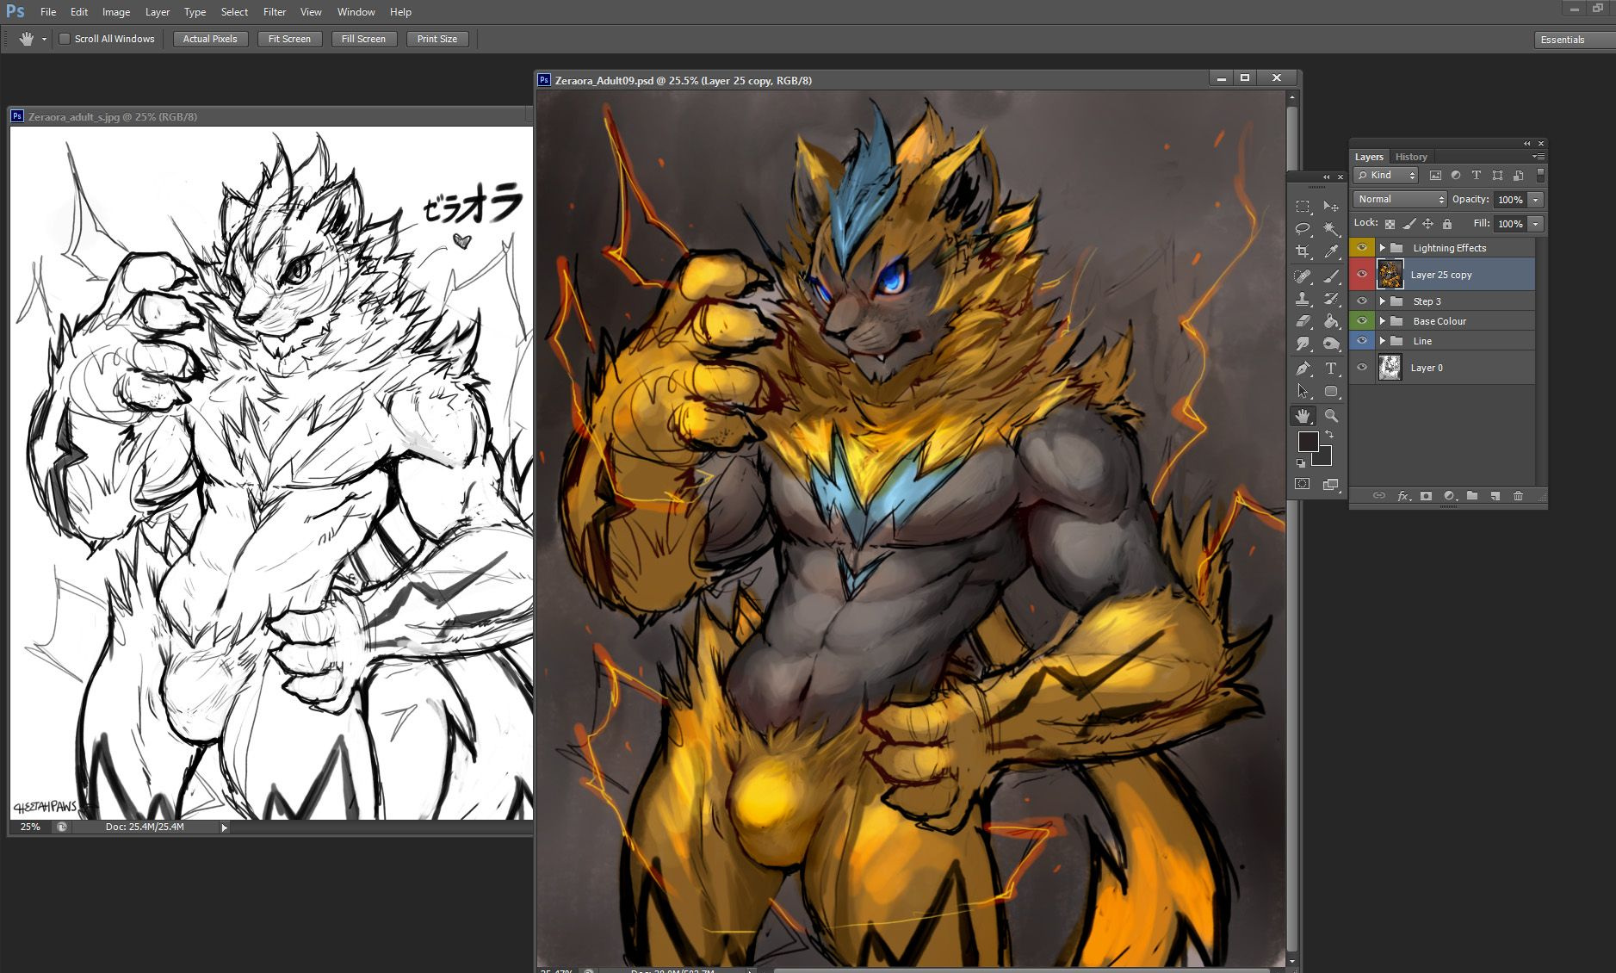Create a new layer group
The width and height of the screenshot is (1616, 973).
(1472, 496)
